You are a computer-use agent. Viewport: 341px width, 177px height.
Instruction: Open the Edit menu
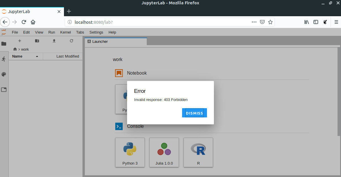tap(26, 32)
